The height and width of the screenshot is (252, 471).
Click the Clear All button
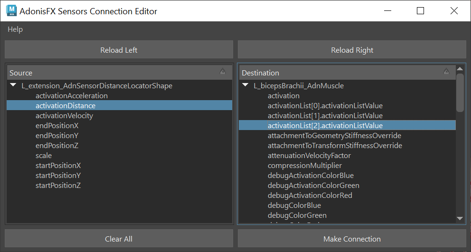[x=119, y=239]
